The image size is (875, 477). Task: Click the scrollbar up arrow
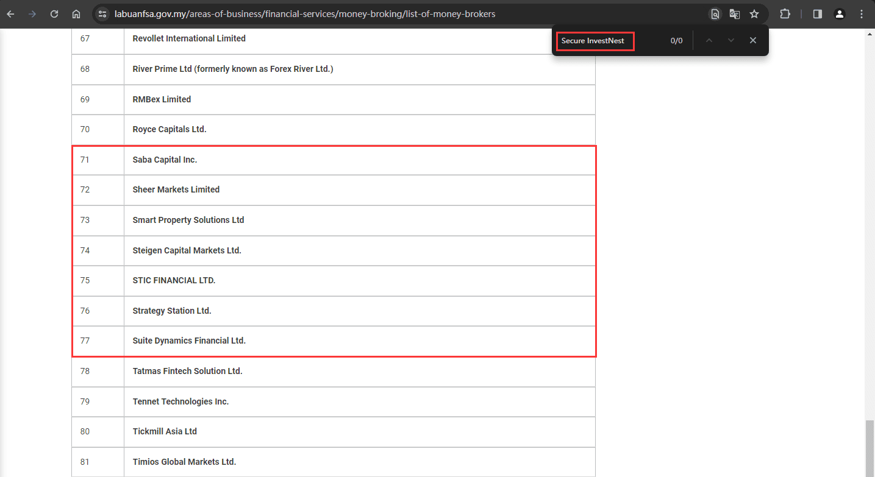coord(870,34)
